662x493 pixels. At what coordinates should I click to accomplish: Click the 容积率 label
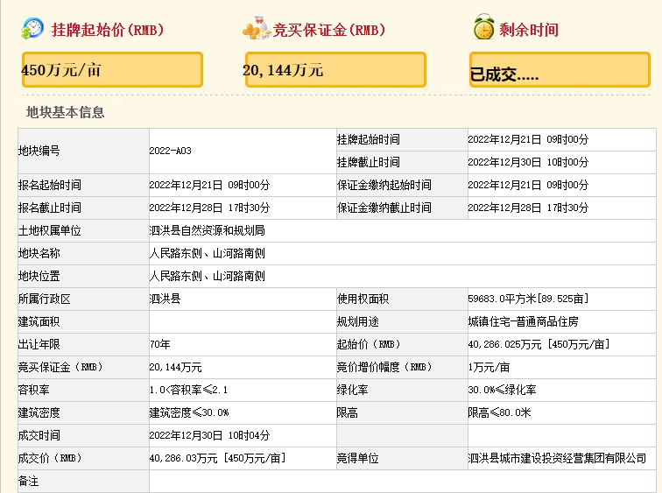pyautogui.click(x=34, y=390)
